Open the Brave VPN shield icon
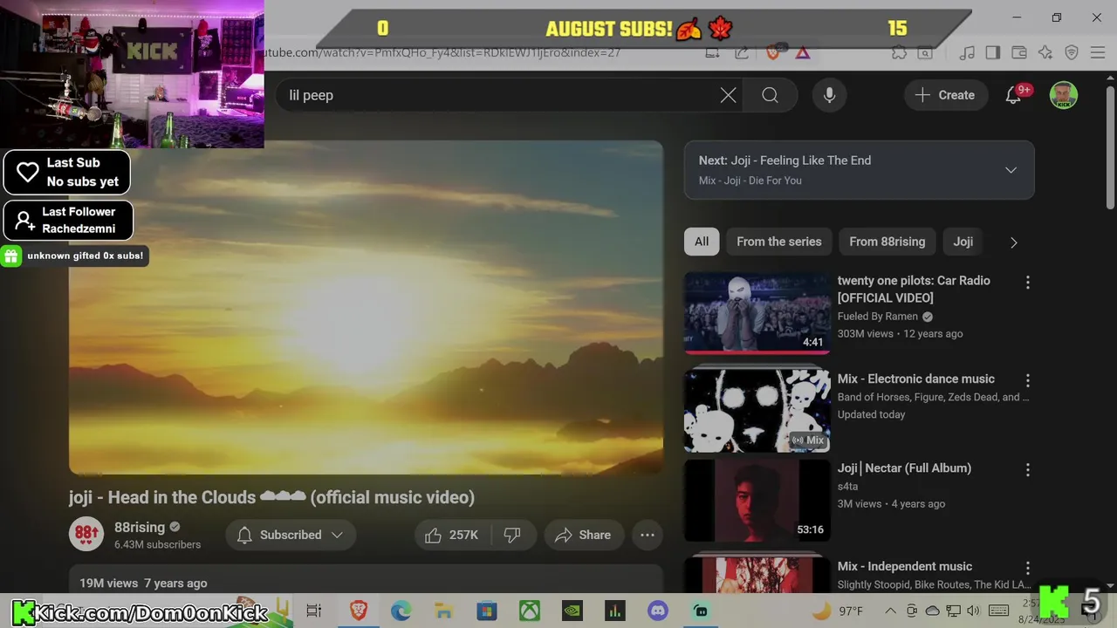 click(x=1072, y=52)
